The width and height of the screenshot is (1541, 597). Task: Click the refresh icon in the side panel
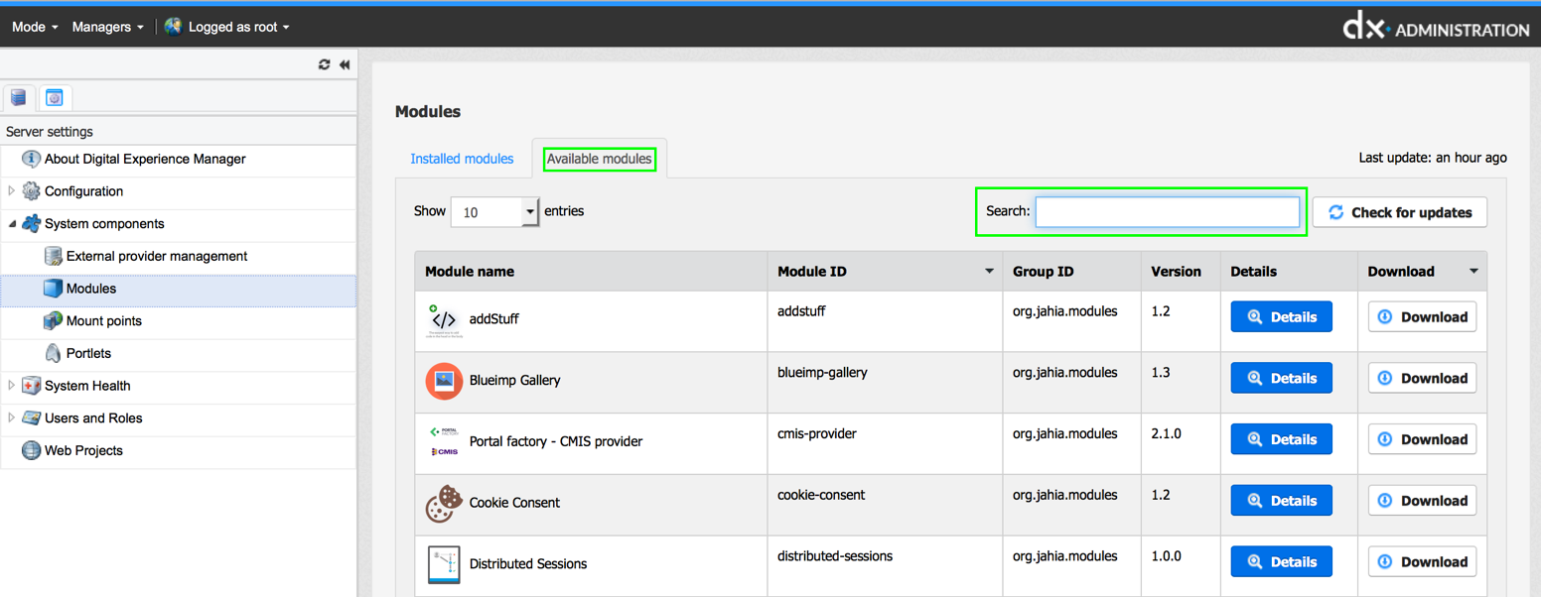pyautogui.click(x=324, y=64)
